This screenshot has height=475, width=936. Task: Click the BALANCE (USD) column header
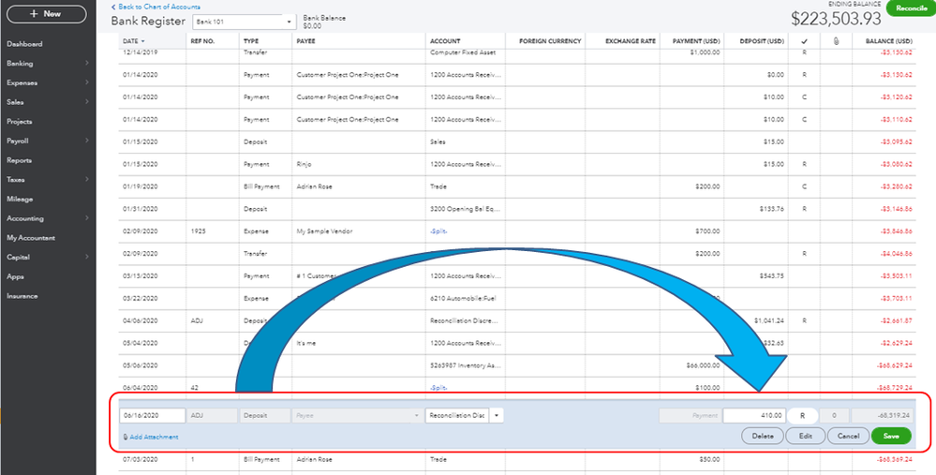pyautogui.click(x=890, y=41)
